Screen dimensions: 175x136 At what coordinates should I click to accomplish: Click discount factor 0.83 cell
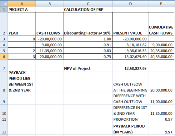(88, 51)
